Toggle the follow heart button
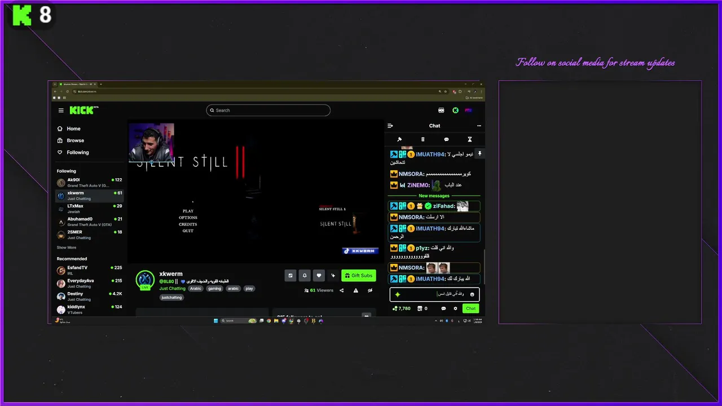 [x=319, y=275]
